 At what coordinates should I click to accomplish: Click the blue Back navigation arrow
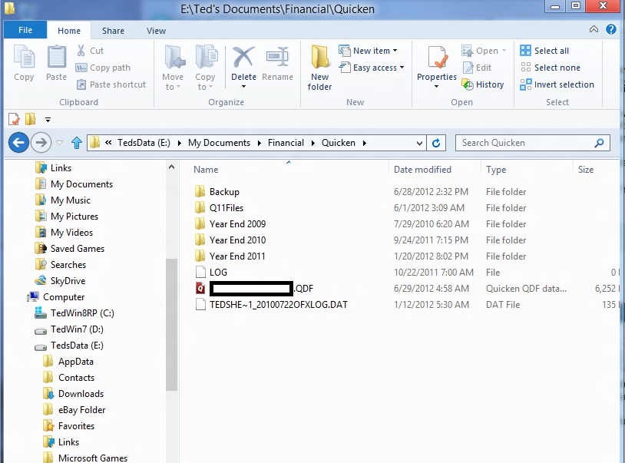pos(18,142)
